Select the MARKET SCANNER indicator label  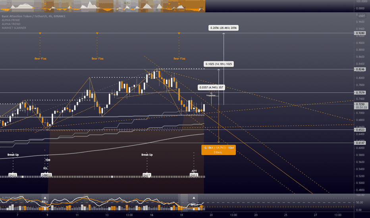tap(14, 28)
